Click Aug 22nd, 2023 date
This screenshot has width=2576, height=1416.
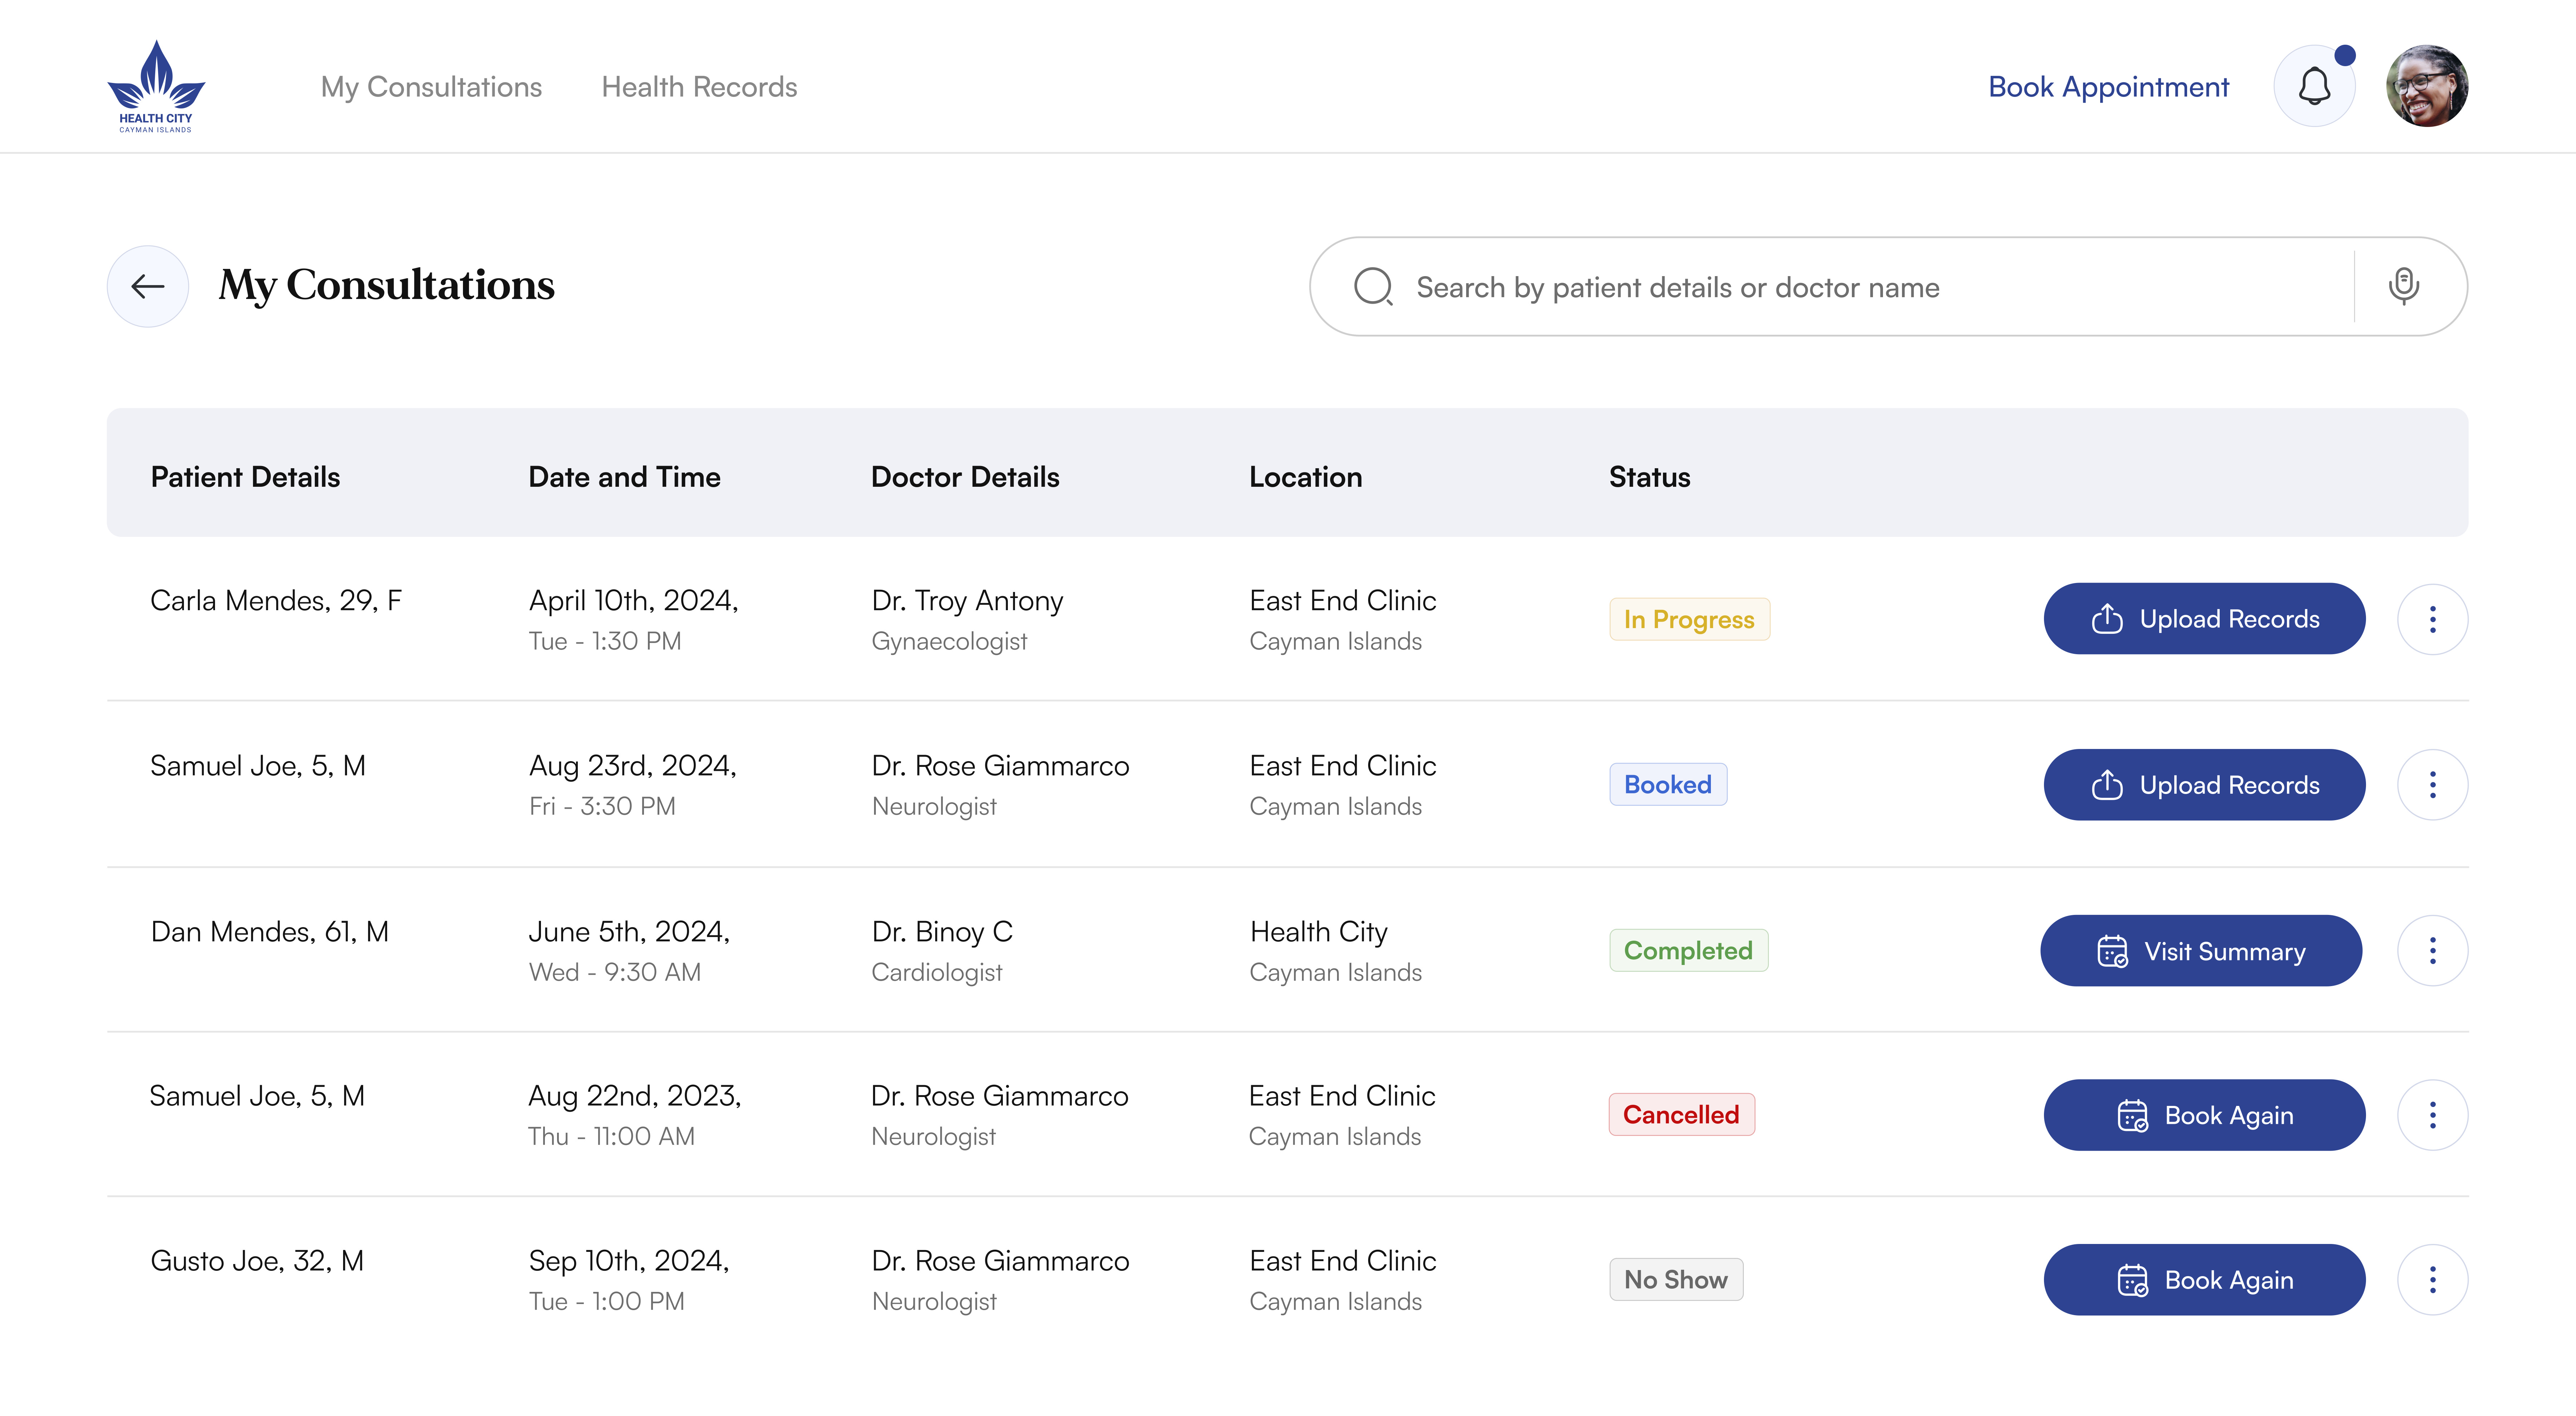pos(635,1096)
